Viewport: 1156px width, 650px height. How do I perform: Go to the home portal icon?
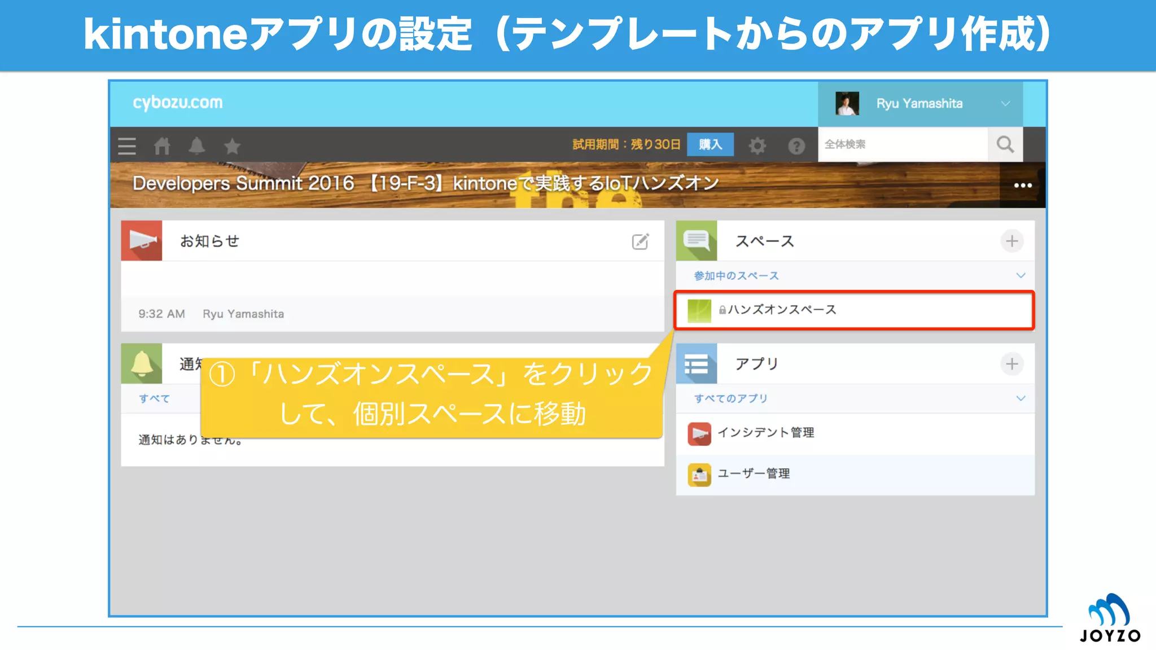click(x=162, y=146)
